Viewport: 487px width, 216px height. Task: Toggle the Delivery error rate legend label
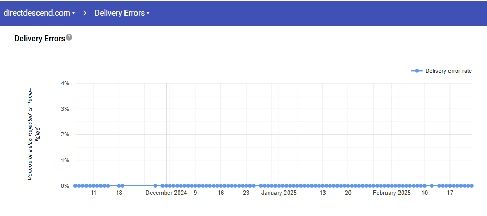tap(448, 71)
